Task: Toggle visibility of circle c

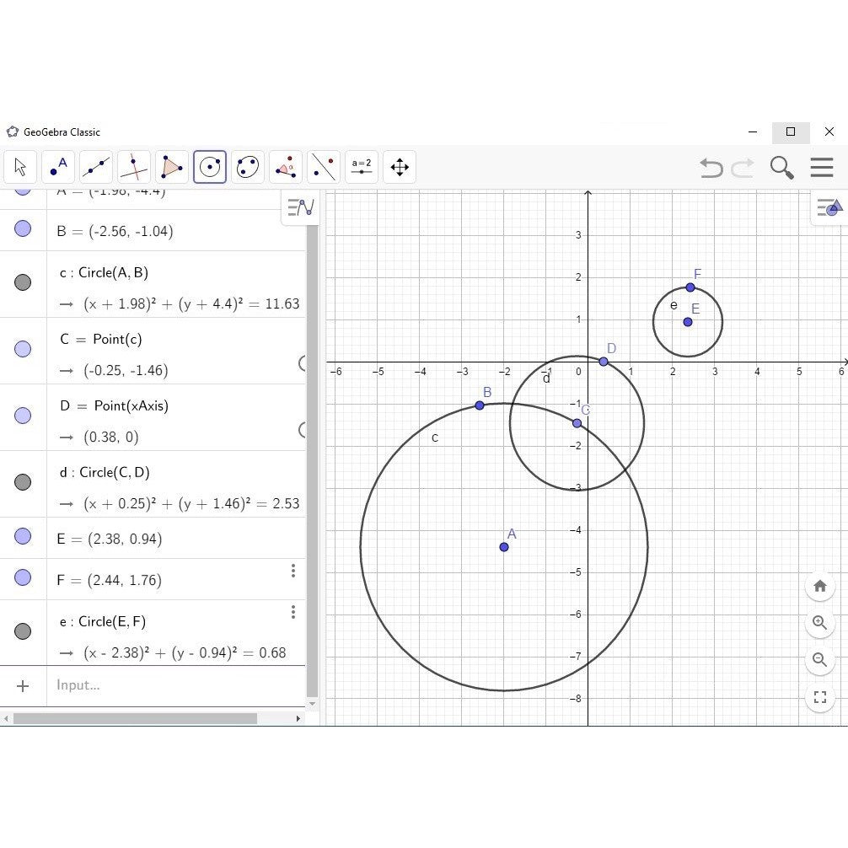Action: [x=23, y=283]
